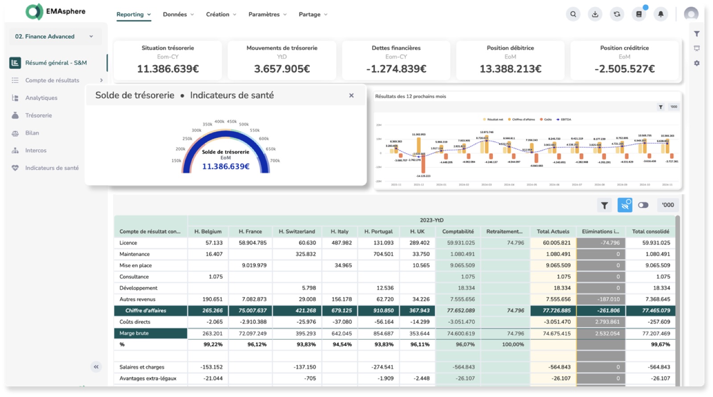Open Intercos in the sidebar
The width and height of the screenshot is (713, 397).
[36, 151]
